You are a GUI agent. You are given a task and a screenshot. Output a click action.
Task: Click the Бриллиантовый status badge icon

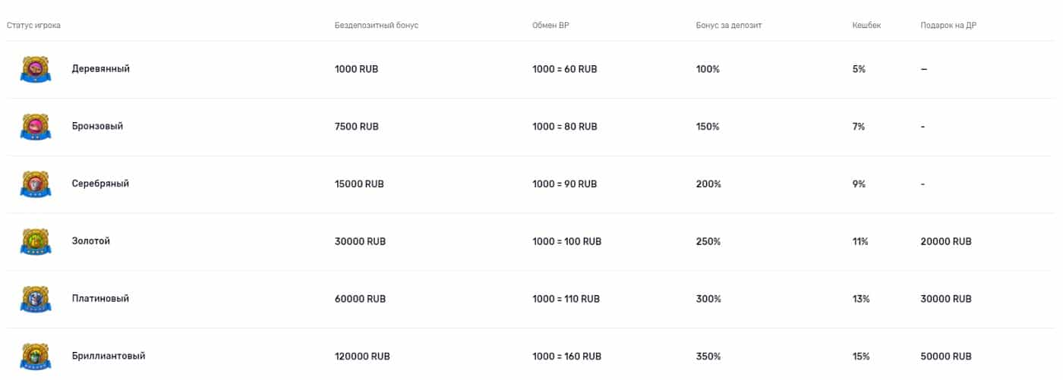35,356
